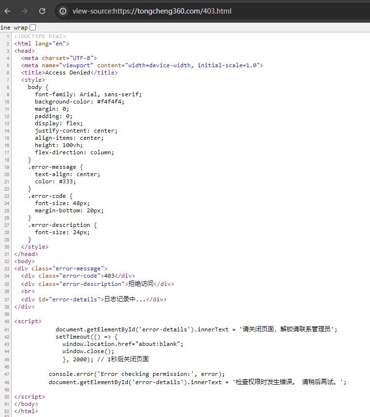Click the .error-message selector line
The image size is (370, 417).
tap(56, 167)
